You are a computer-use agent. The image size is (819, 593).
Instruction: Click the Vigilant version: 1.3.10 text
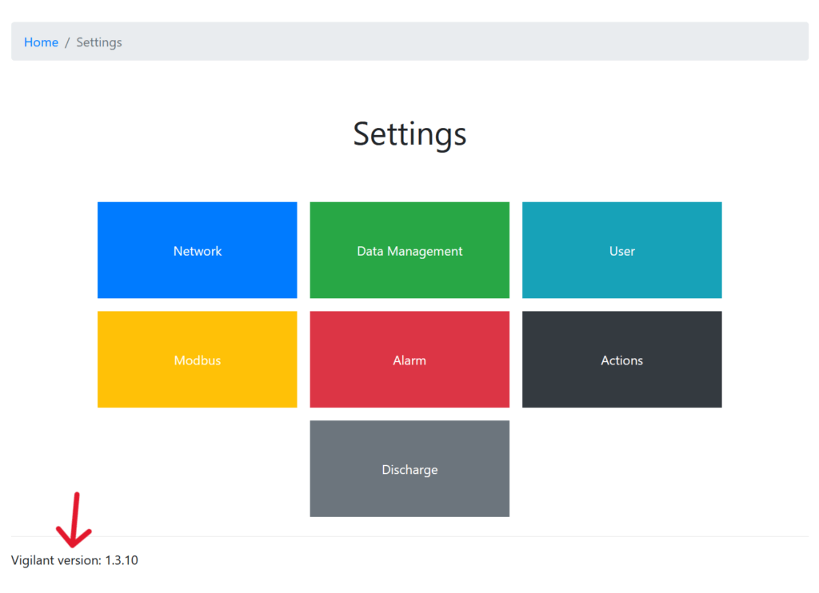click(x=74, y=560)
